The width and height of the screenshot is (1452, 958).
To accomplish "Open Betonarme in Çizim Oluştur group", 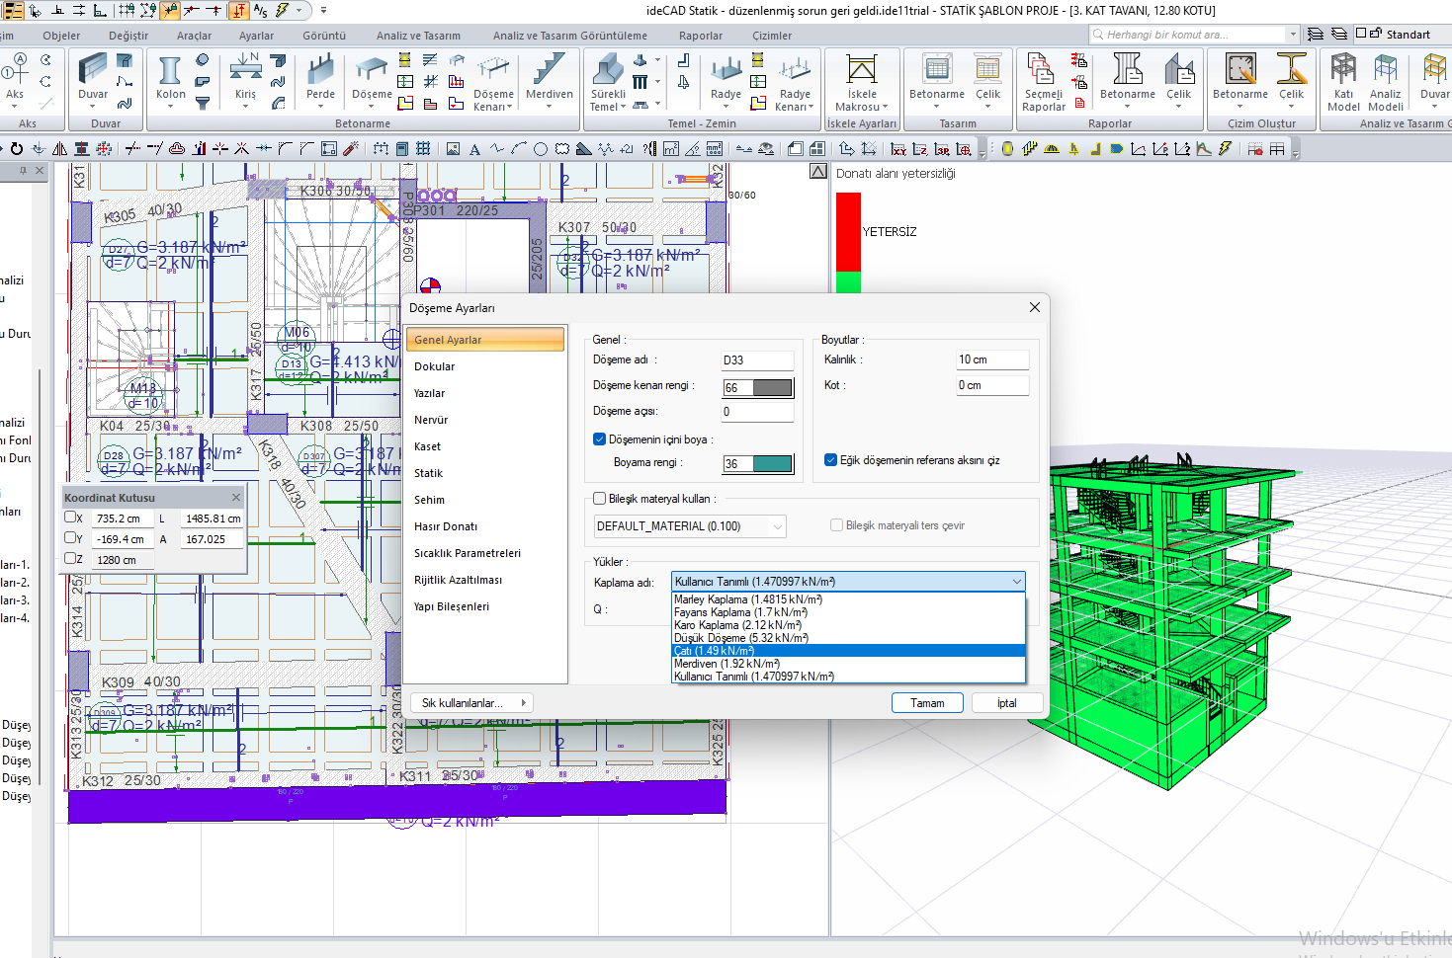I will click(1239, 79).
